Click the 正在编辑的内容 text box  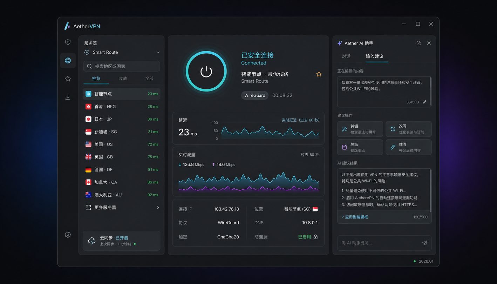click(384, 92)
